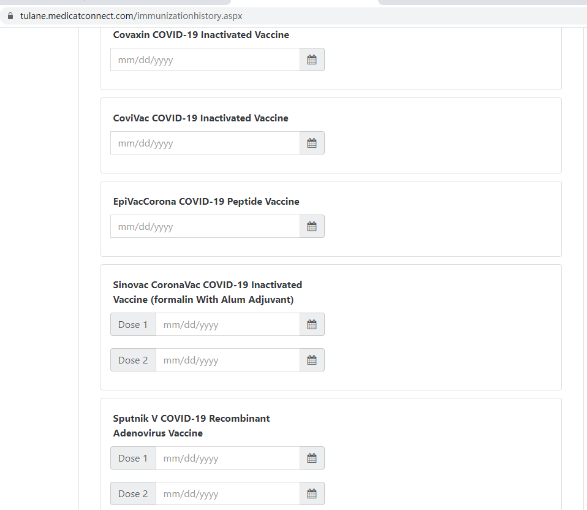
Task: Open calendar picker for CoviVac vaccine date
Action: tap(312, 143)
